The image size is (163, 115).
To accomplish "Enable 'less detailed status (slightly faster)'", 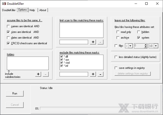I will 117,57.
